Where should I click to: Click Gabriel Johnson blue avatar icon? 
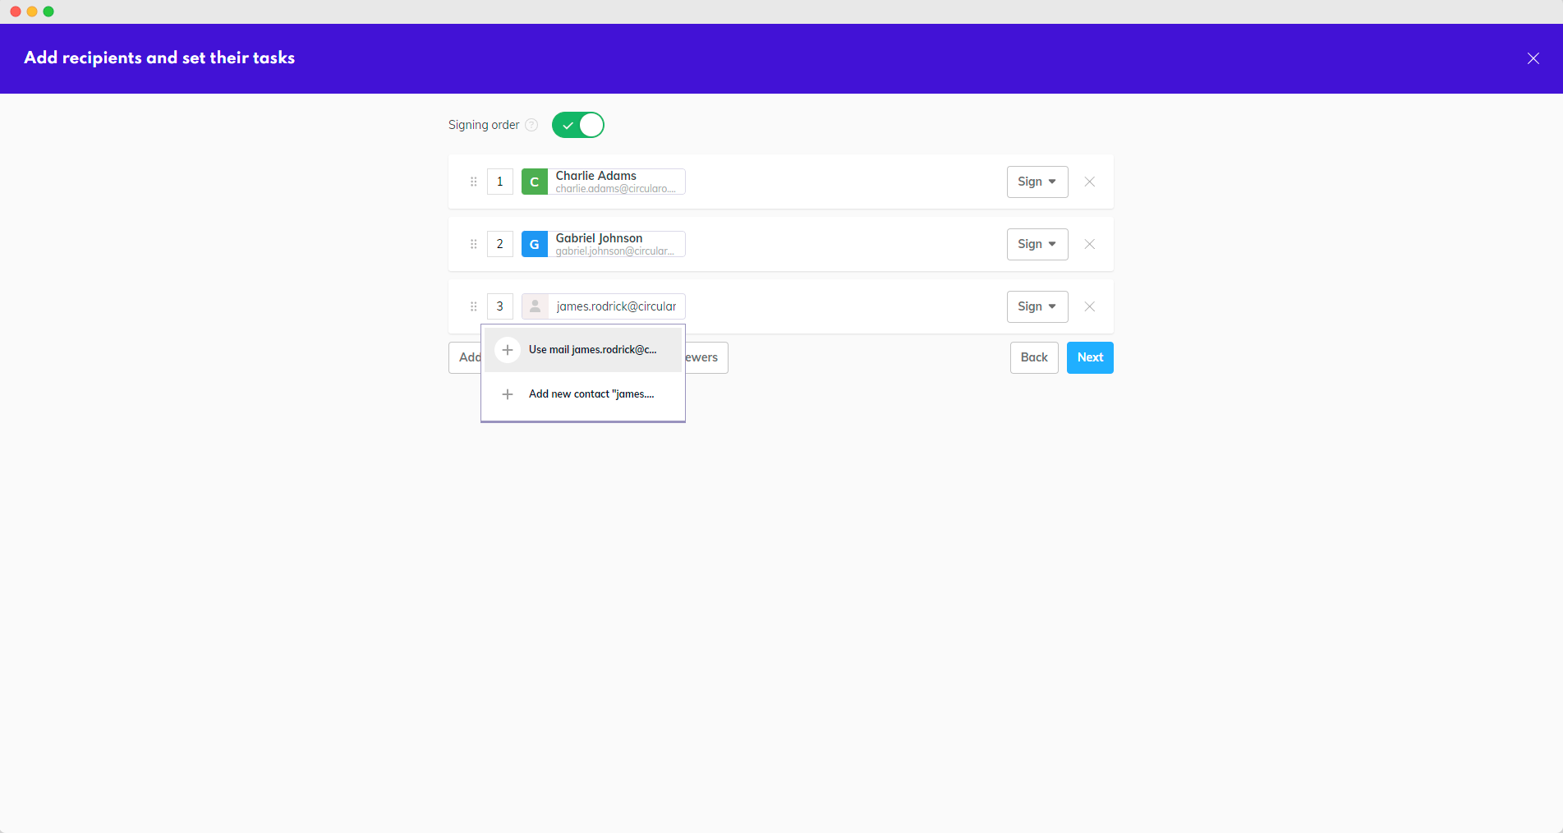pos(535,244)
